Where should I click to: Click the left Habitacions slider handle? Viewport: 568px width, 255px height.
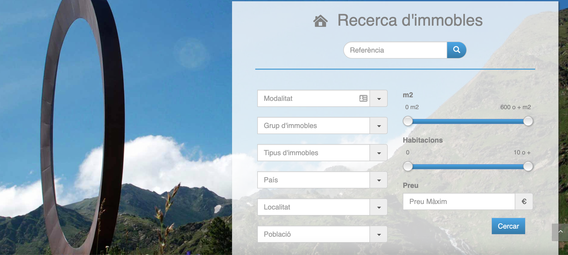coord(408,166)
